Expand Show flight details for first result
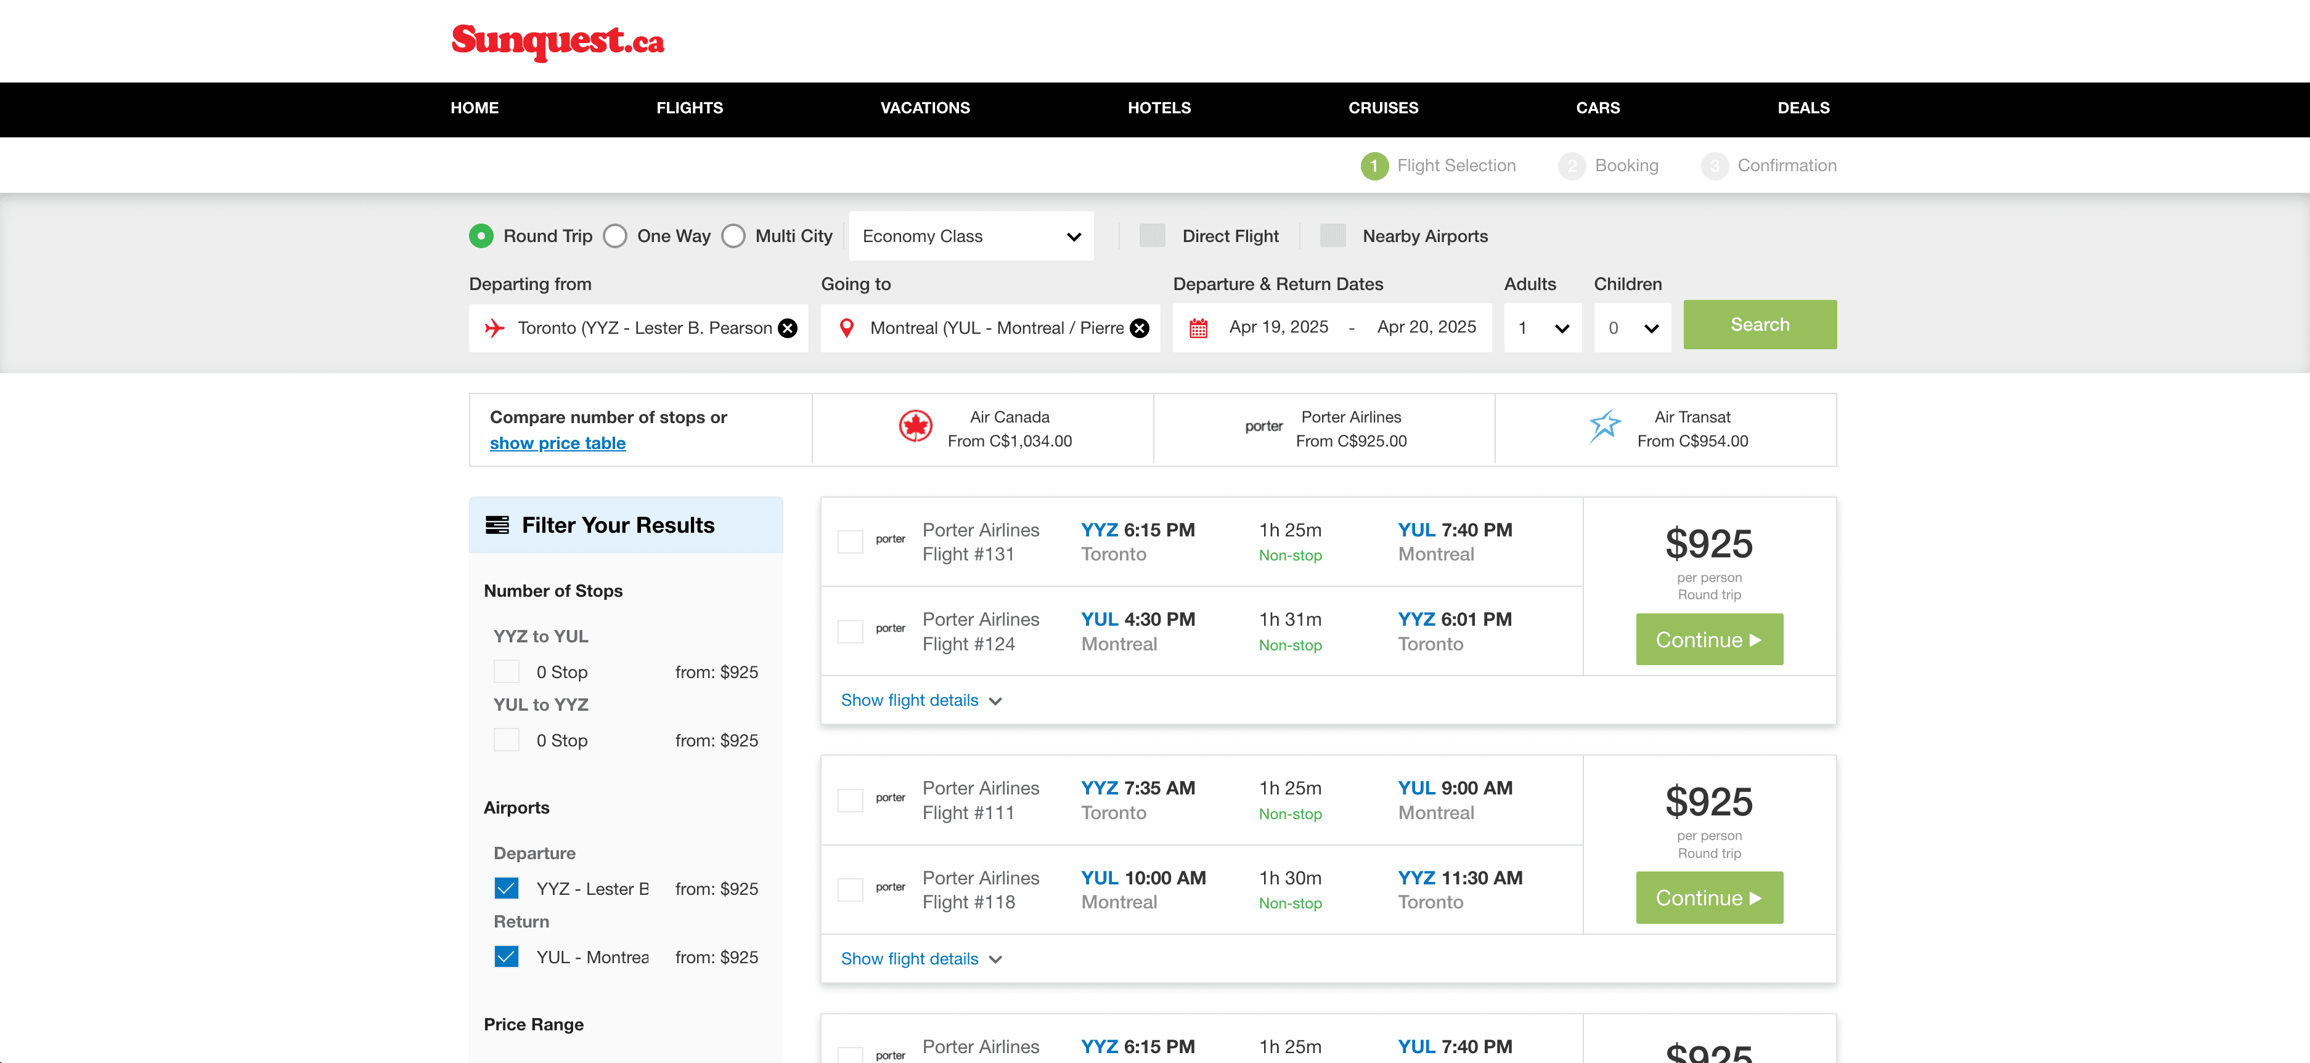 pos(920,700)
